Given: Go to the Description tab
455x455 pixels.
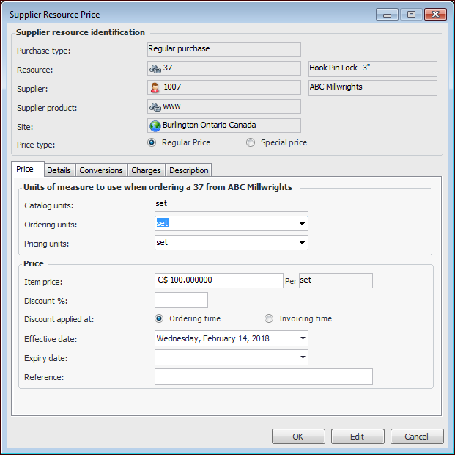Looking at the screenshot, I should (188, 170).
